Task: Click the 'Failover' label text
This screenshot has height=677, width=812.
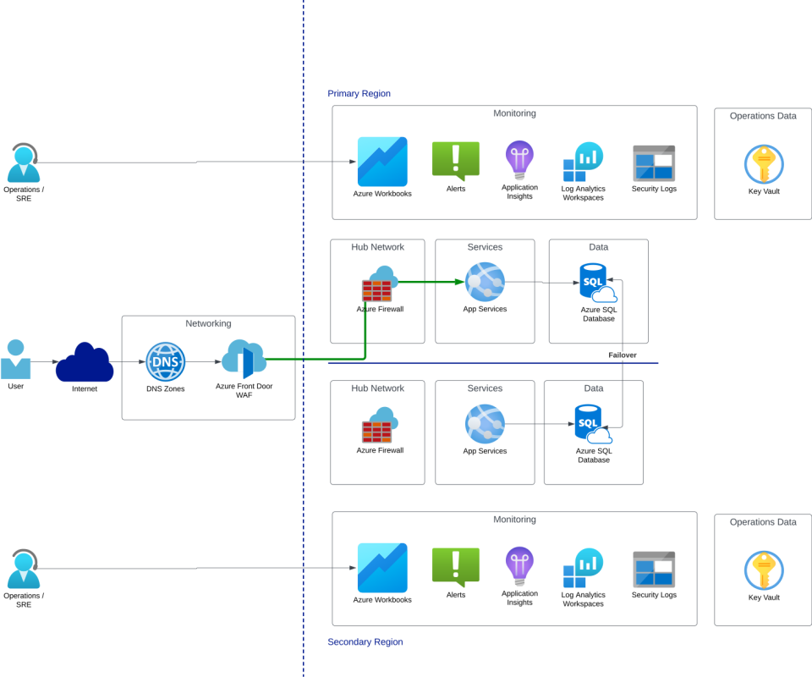Action: (x=623, y=355)
